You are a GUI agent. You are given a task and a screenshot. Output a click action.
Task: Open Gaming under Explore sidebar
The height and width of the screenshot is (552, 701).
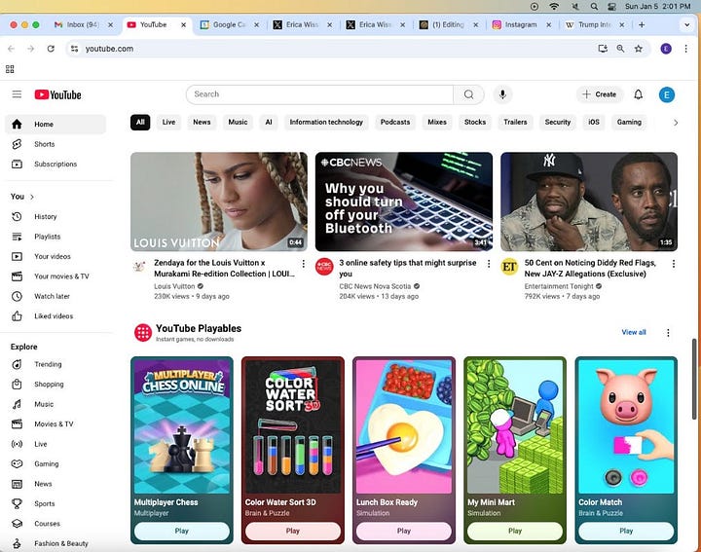tap(55, 464)
